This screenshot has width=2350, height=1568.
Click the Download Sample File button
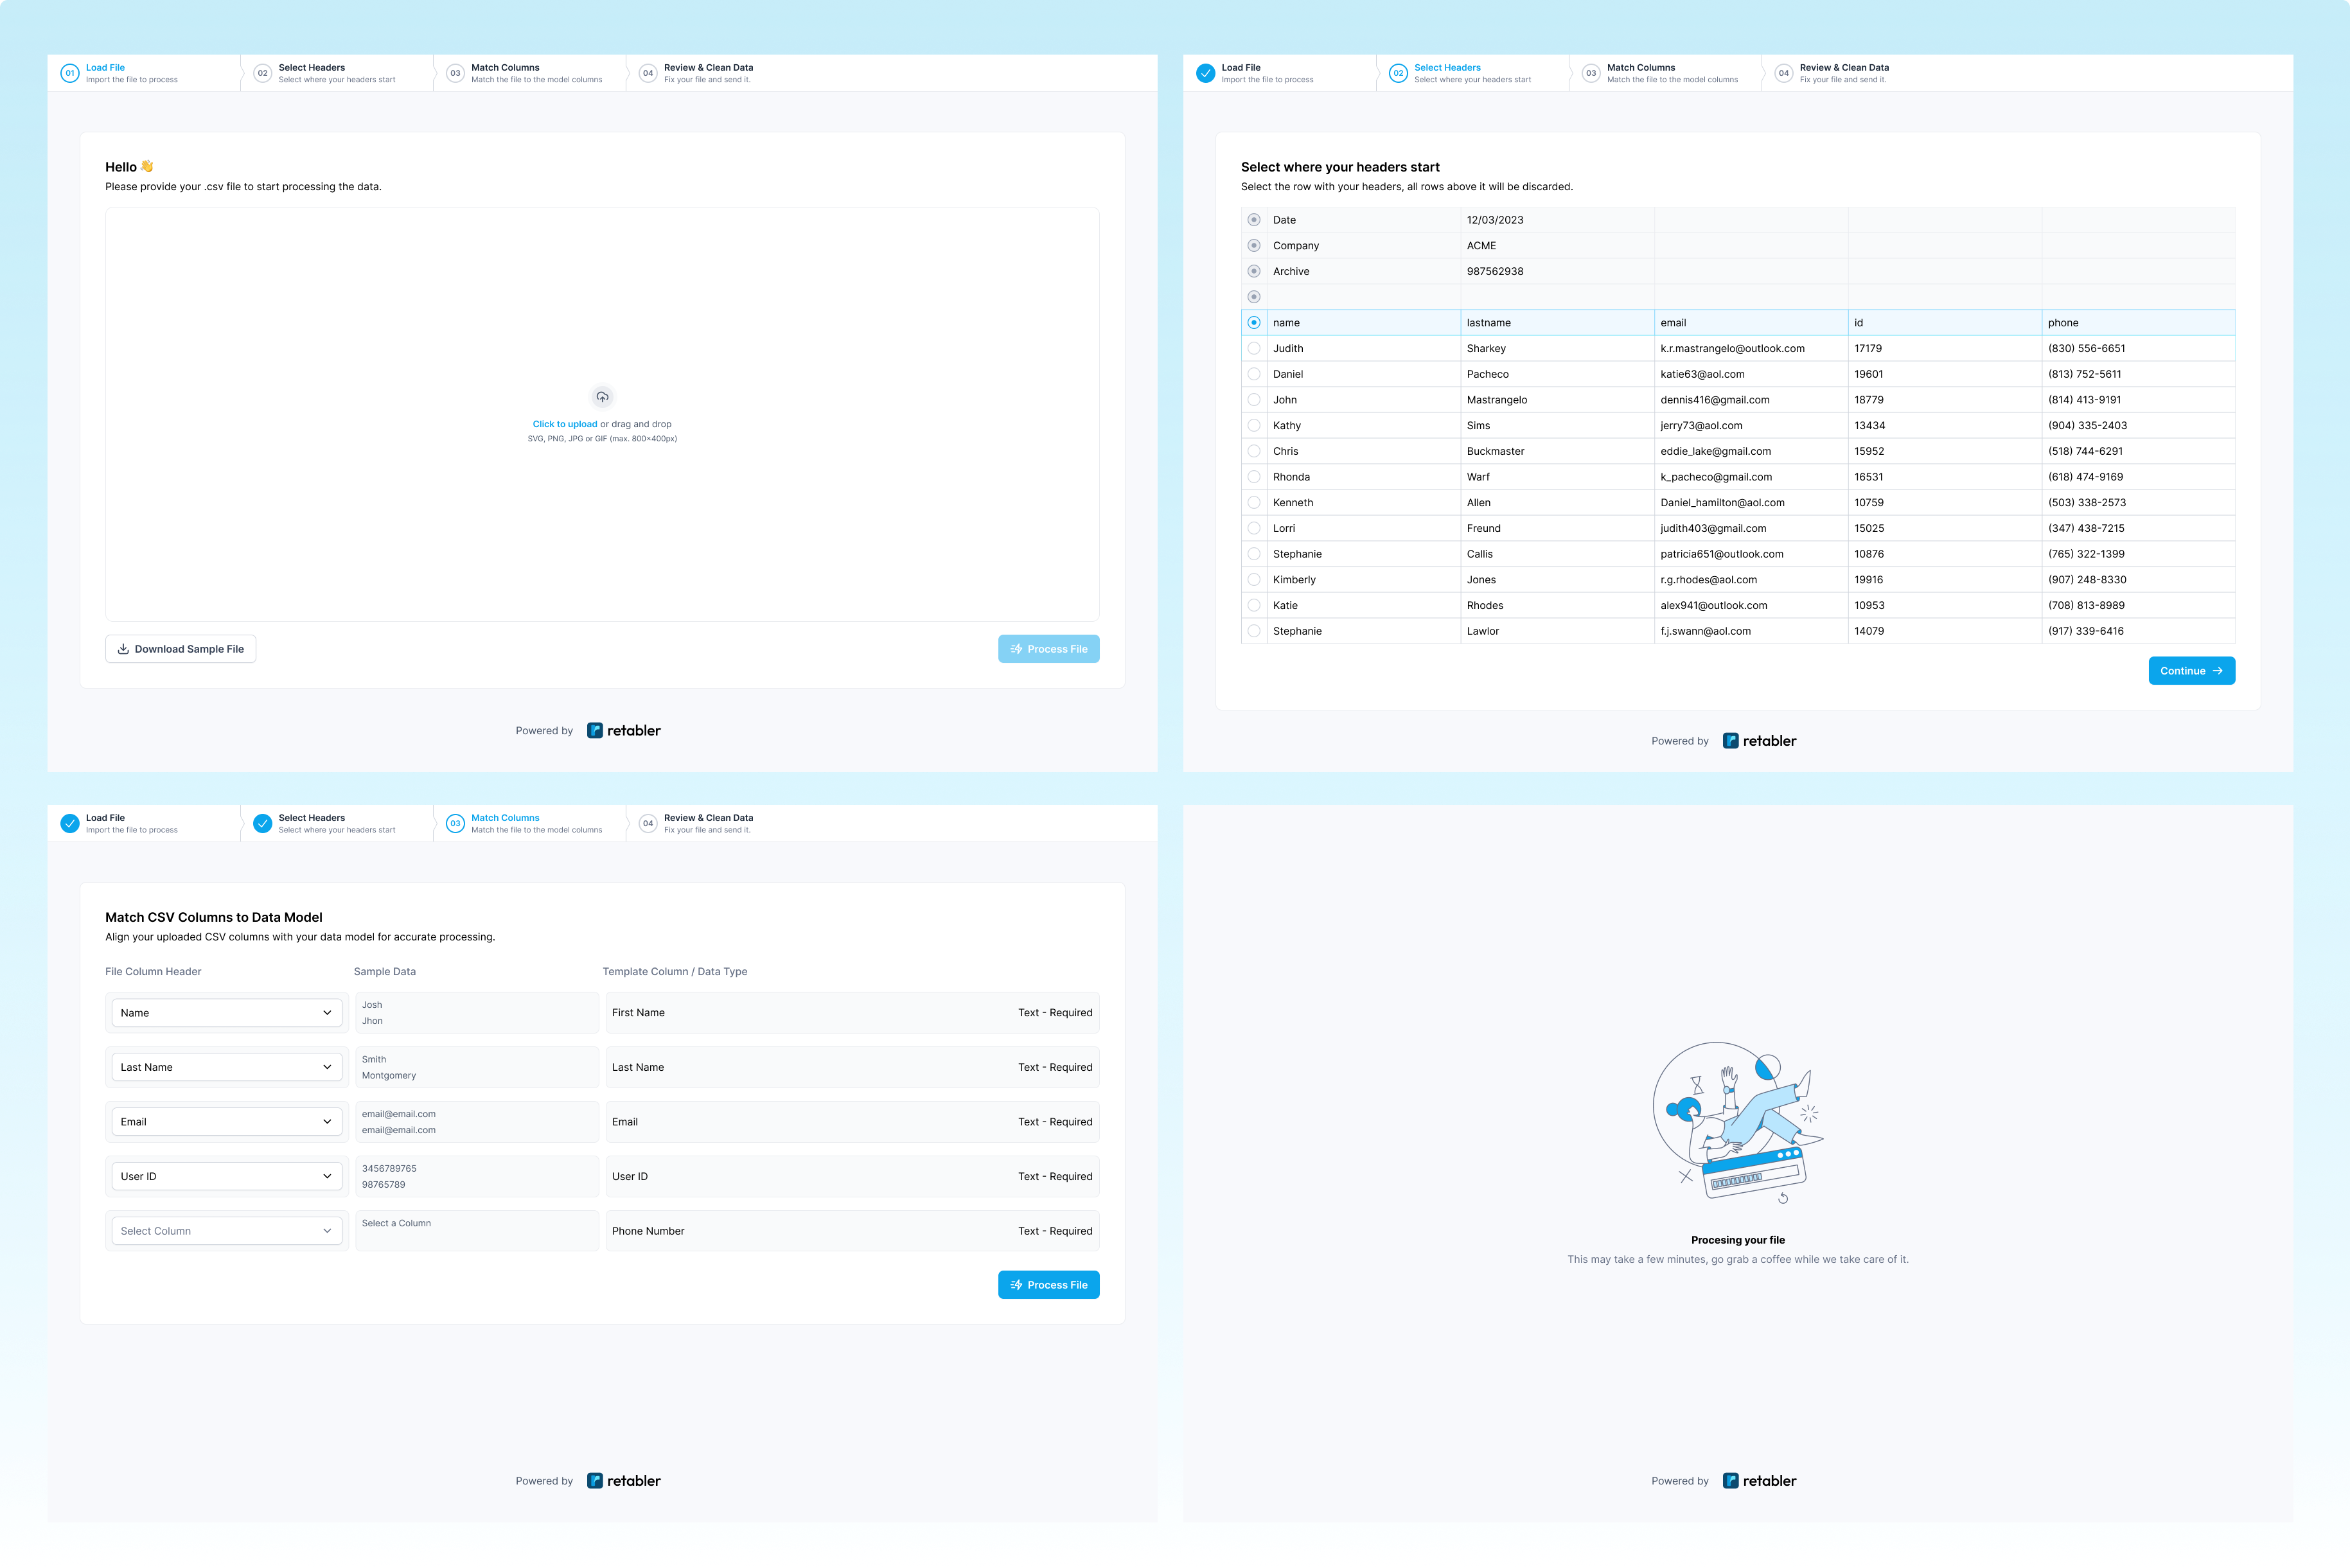click(181, 649)
